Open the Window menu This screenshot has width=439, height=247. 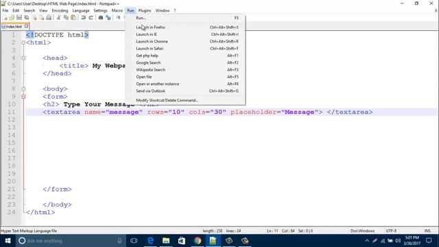(163, 10)
